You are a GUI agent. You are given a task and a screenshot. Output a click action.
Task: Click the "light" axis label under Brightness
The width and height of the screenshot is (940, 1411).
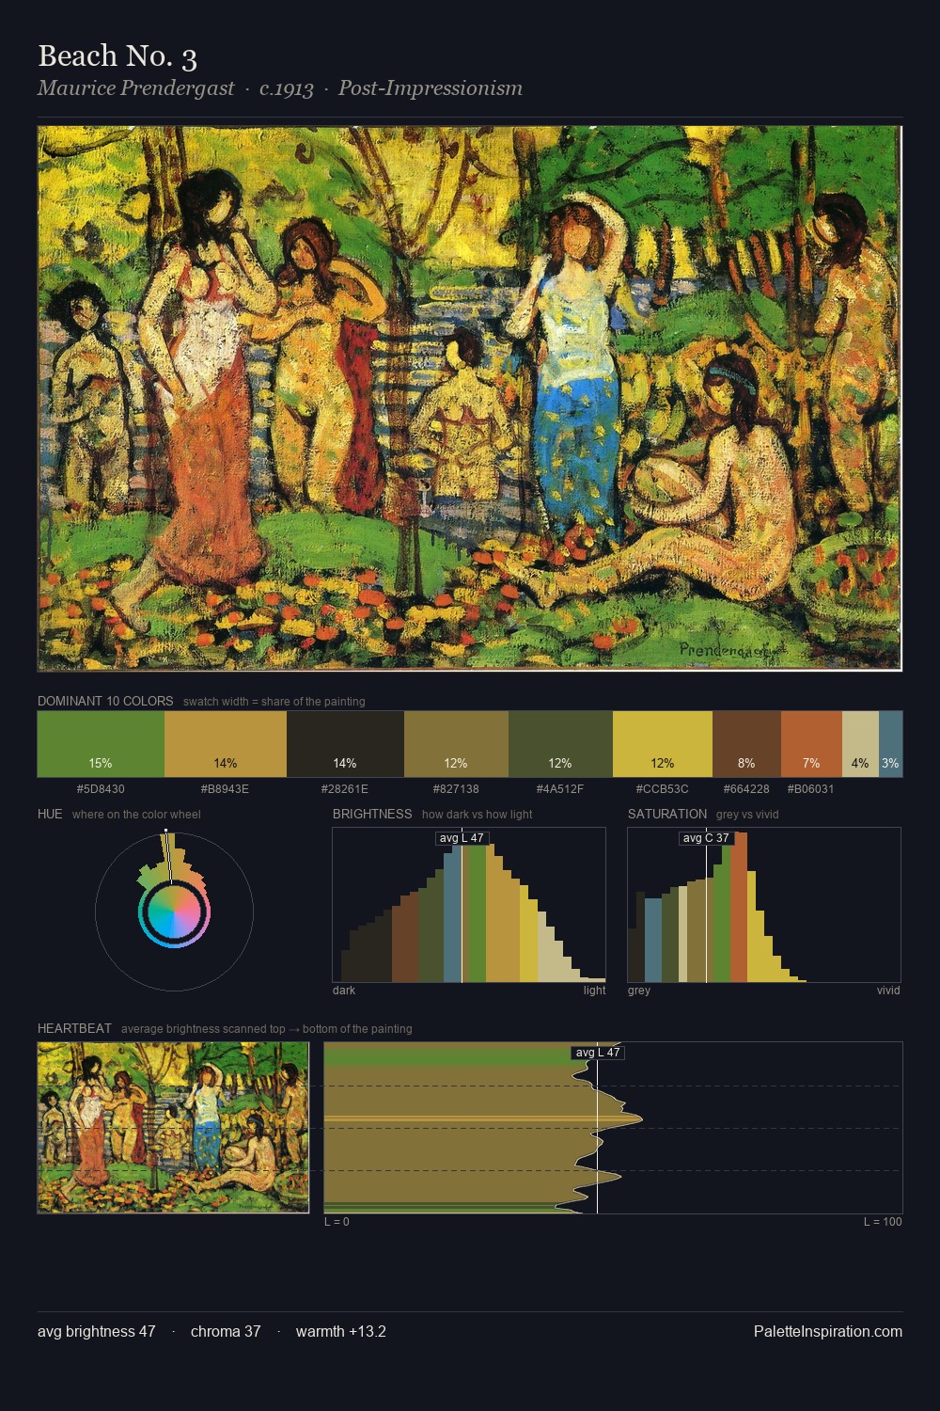pyautogui.click(x=594, y=991)
